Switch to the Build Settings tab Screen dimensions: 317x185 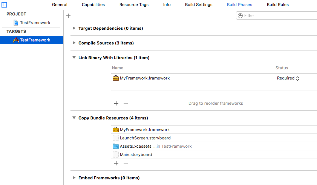pos(199,5)
